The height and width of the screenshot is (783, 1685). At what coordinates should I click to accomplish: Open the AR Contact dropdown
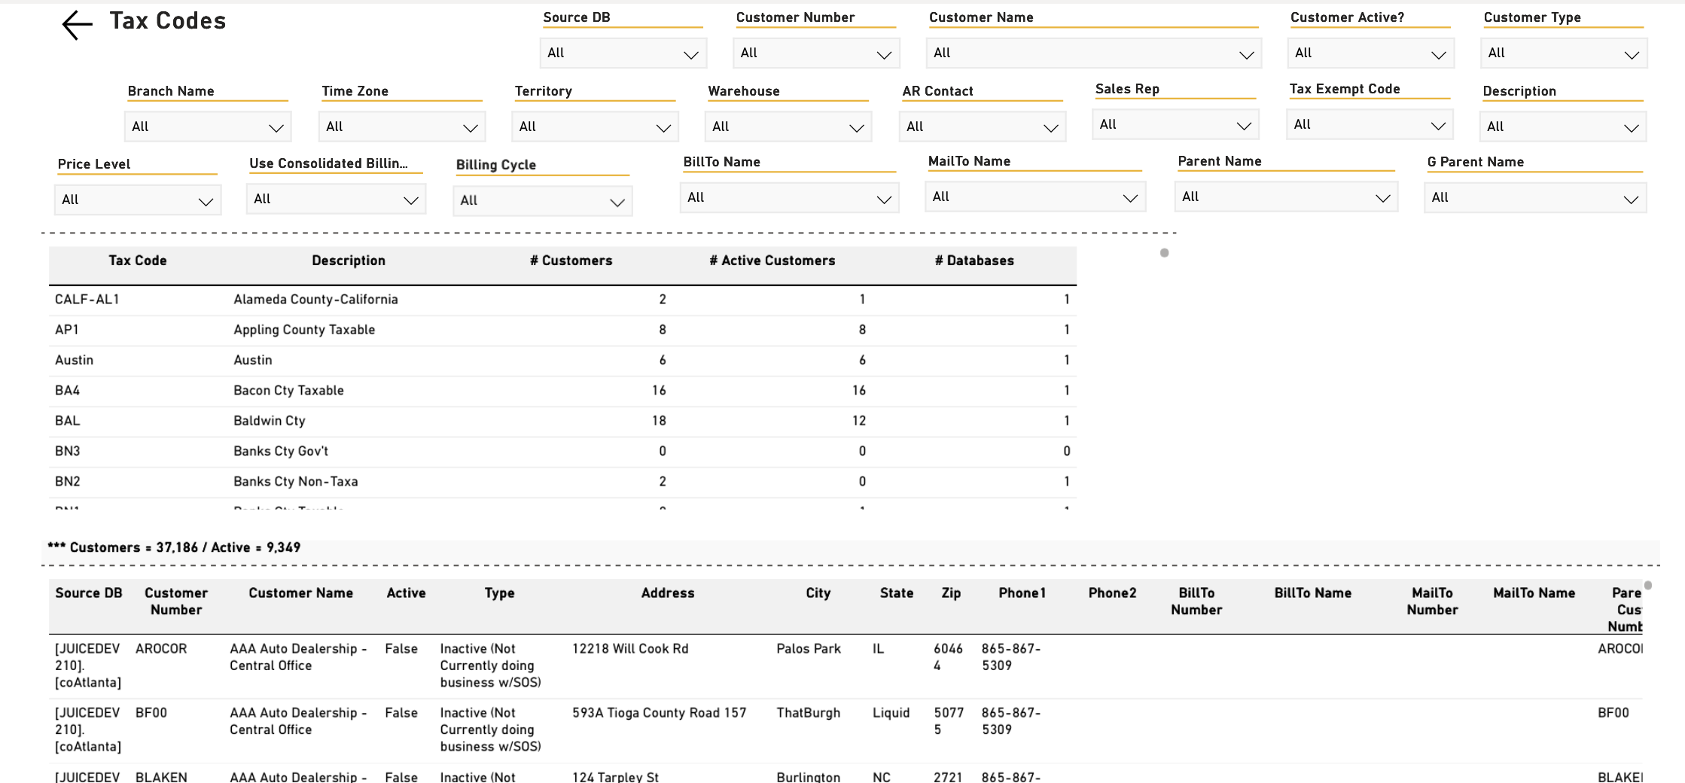tap(982, 126)
